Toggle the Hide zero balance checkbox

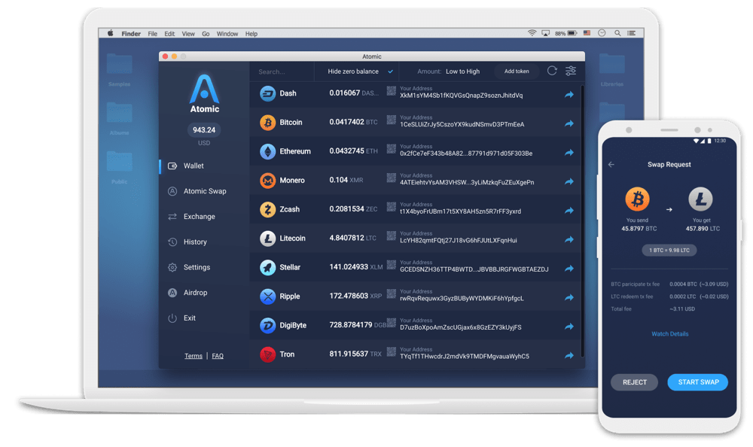click(x=390, y=71)
